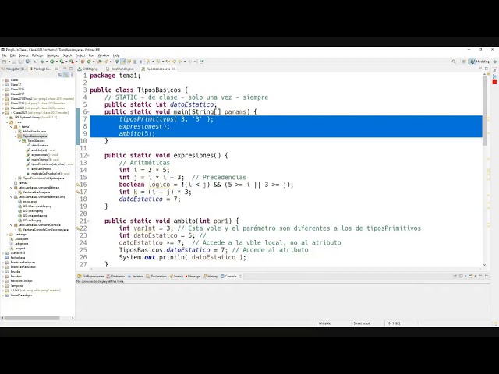This screenshot has height=374, width=499.
Task: Open the Refactor menu
Action: (x=37, y=55)
